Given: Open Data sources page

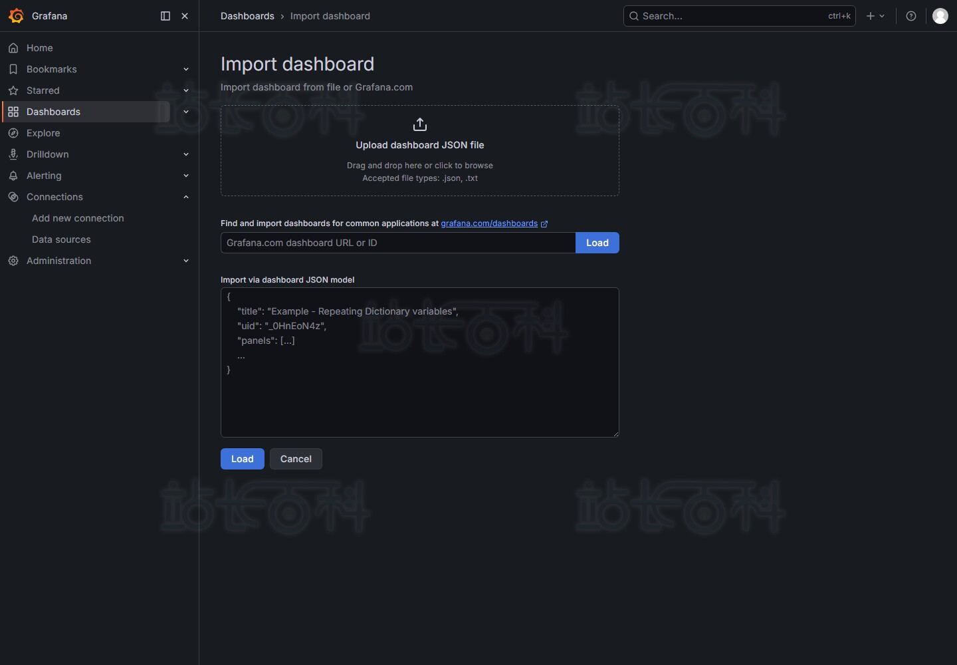Looking at the screenshot, I should point(61,239).
